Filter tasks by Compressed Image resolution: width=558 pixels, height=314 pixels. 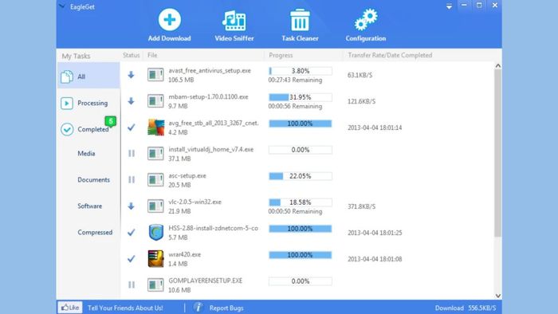pyautogui.click(x=95, y=233)
